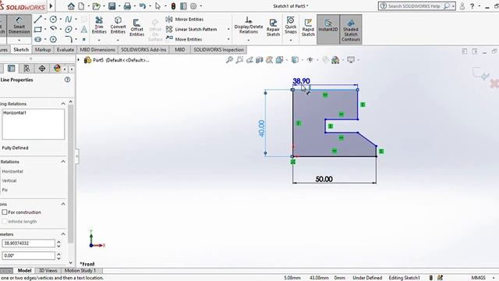
Task: Switch to the Motion Study 1 tab
Action: coord(80,271)
